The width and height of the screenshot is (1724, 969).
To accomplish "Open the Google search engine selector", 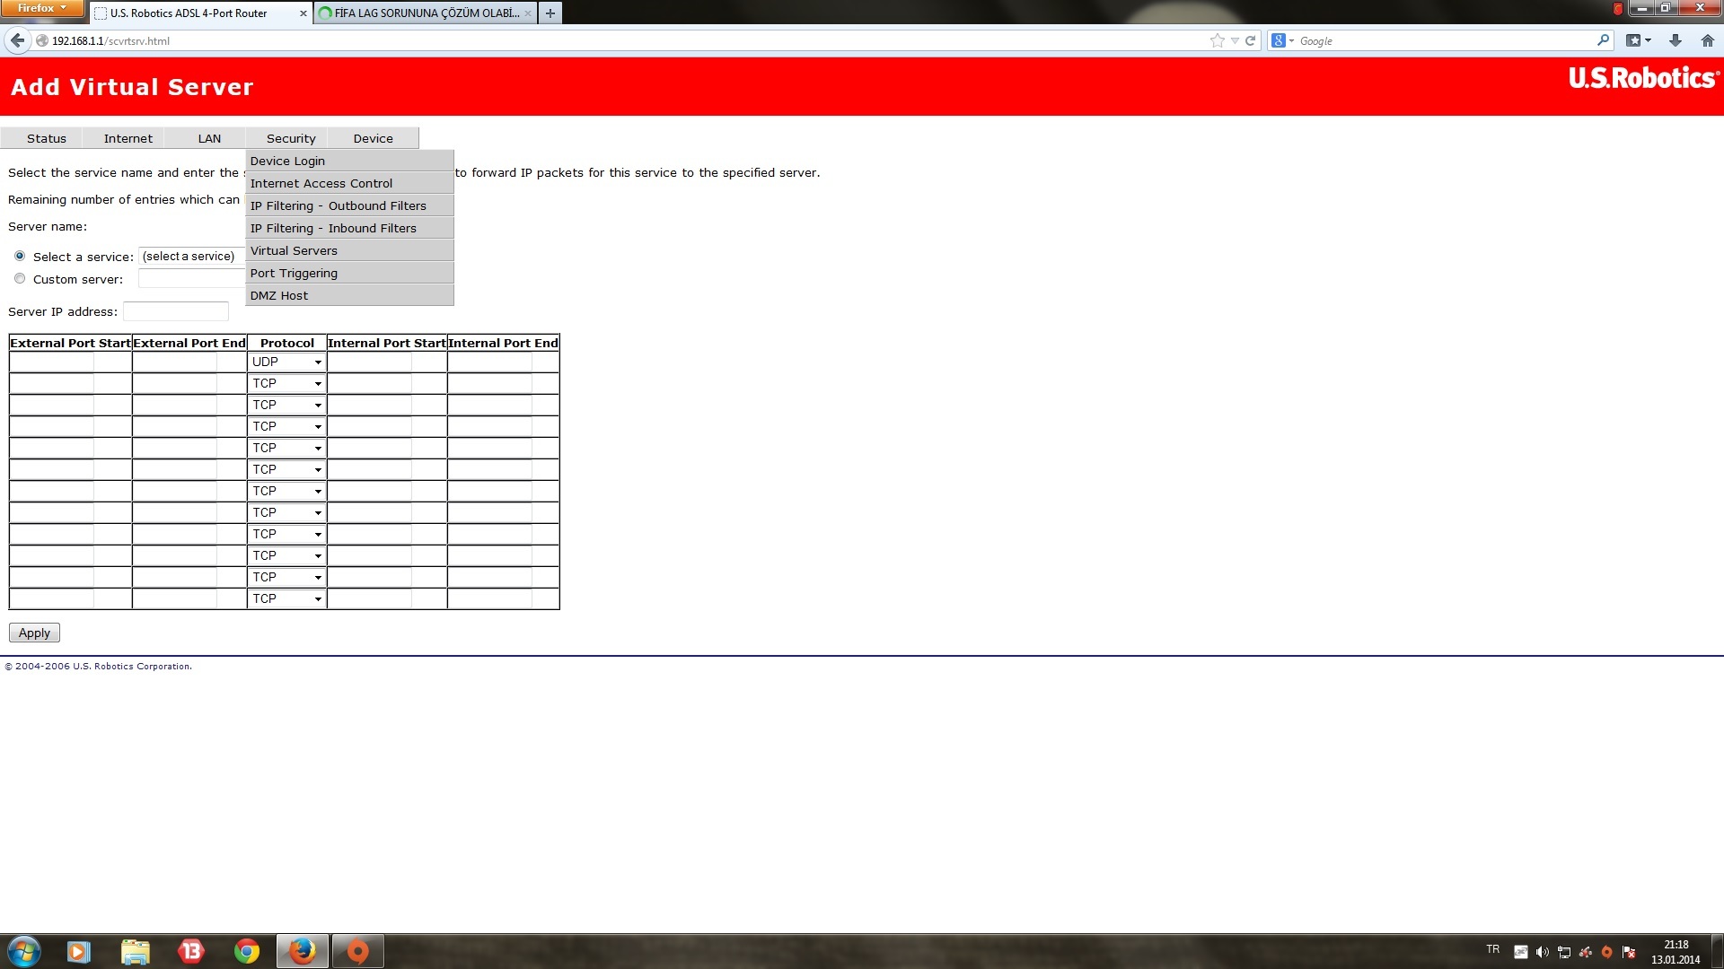I will [1282, 40].
